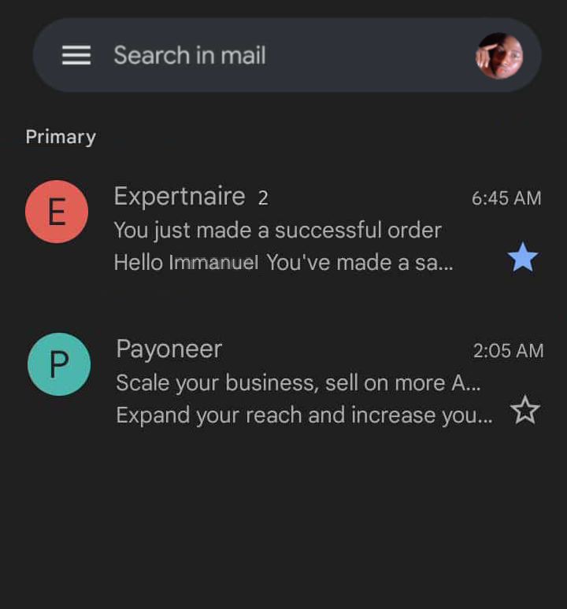The image size is (567, 609).
Task: Tap the "You've made a sa..." preview text
Action: [360, 263]
